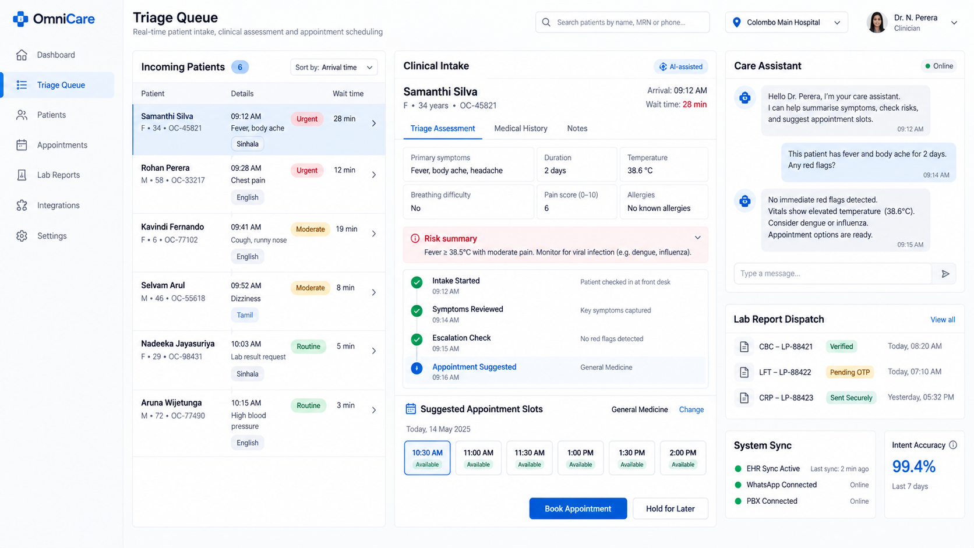Click the Intake Started green check icon
974x548 pixels.
click(x=417, y=282)
